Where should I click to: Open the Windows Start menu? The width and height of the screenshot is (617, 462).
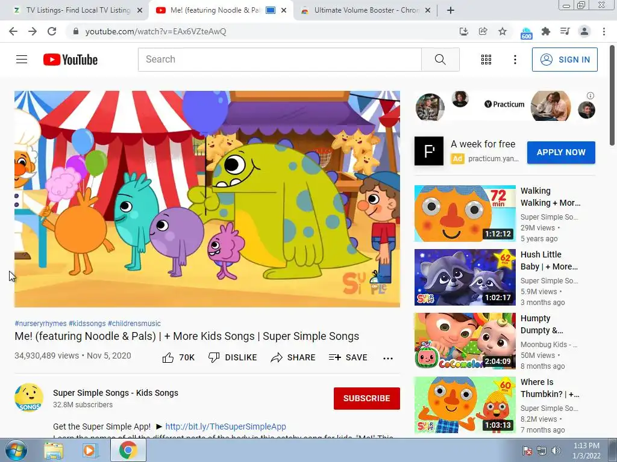click(x=16, y=451)
